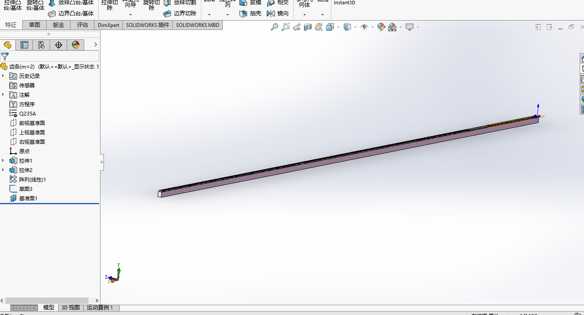Select the 传感器 sensors tree item
Image resolution: width=584 pixels, height=315 pixels.
[22, 85]
